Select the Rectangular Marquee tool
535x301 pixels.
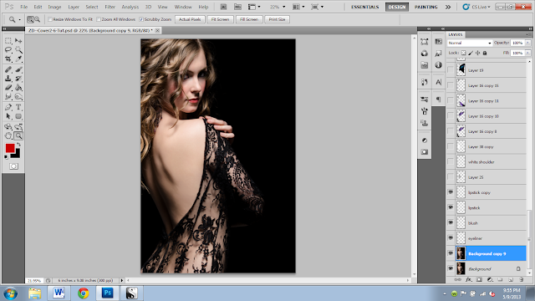pyautogui.click(x=8, y=41)
